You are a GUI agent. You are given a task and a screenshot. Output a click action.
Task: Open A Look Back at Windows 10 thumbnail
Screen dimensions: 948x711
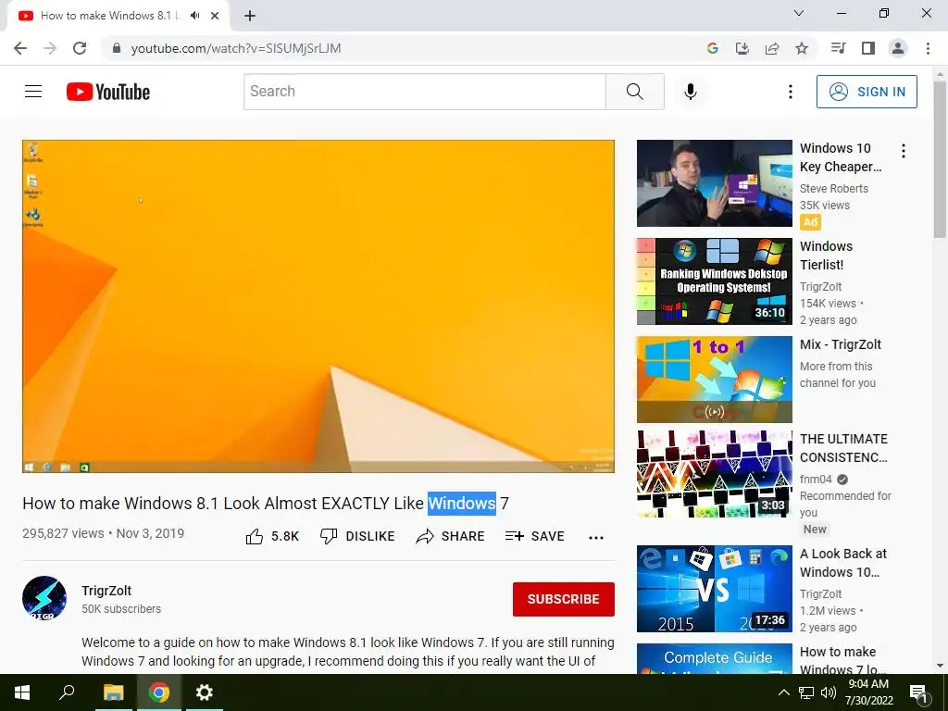715,589
